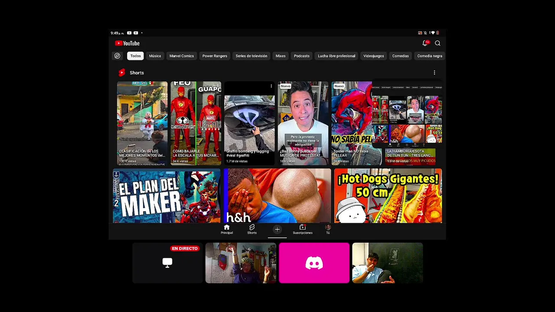Select the Lucha libre profesional chip
This screenshot has width=555, height=312.
[336, 56]
